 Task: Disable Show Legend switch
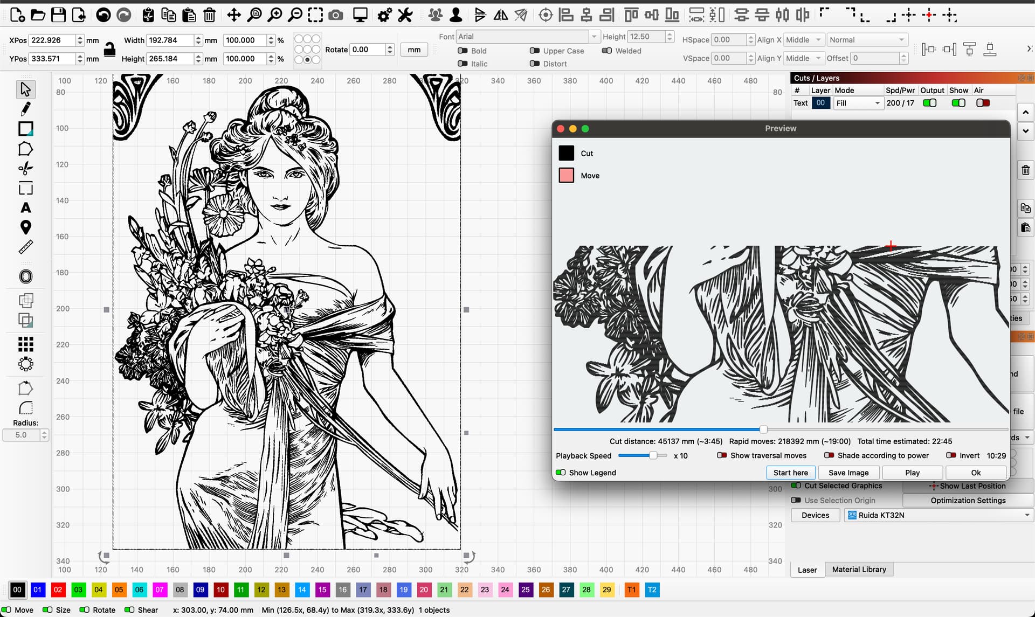[x=561, y=473]
